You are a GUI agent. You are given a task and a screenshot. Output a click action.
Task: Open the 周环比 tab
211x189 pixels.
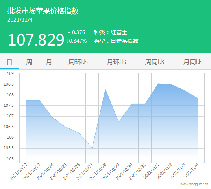click(x=78, y=62)
